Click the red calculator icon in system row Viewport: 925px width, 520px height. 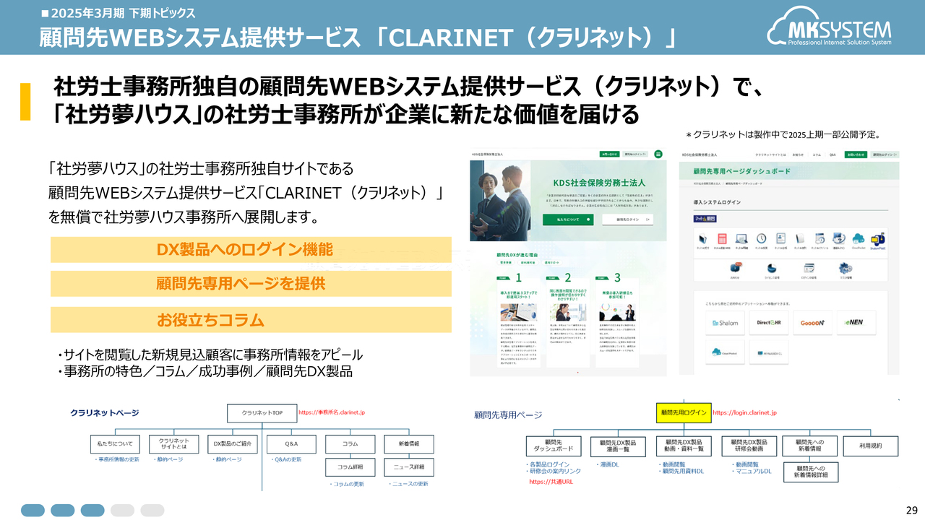tap(722, 239)
